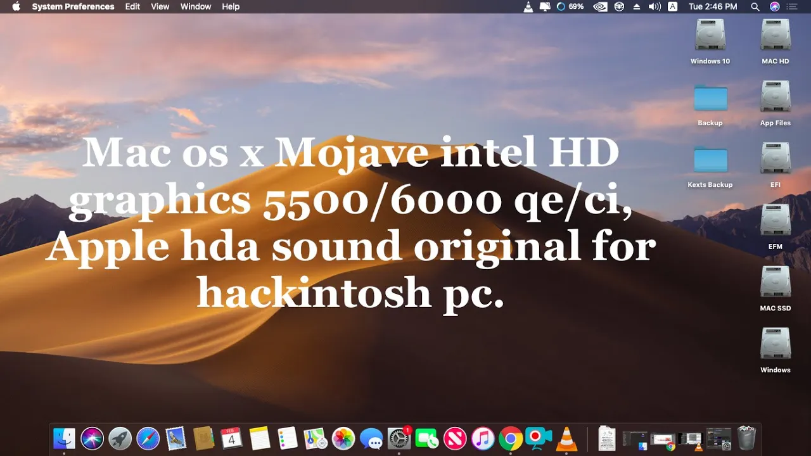Open NVIDIA menu bar icon
This screenshot has height=456, width=811.
pos(600,6)
